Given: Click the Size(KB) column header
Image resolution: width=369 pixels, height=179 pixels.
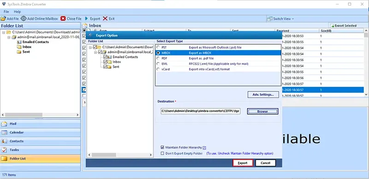Looking at the screenshot, I should pos(341,31).
